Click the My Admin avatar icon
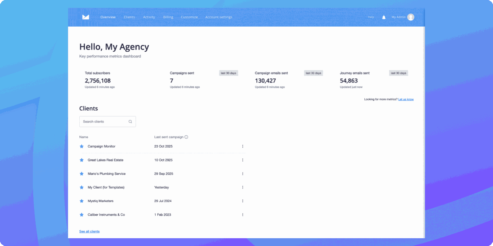 (x=411, y=17)
